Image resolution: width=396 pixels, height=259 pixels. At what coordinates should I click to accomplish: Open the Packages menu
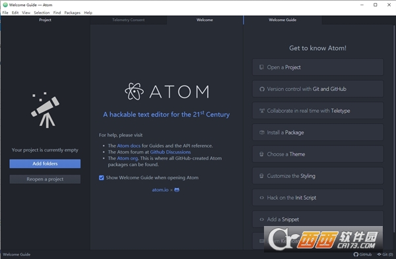(72, 13)
